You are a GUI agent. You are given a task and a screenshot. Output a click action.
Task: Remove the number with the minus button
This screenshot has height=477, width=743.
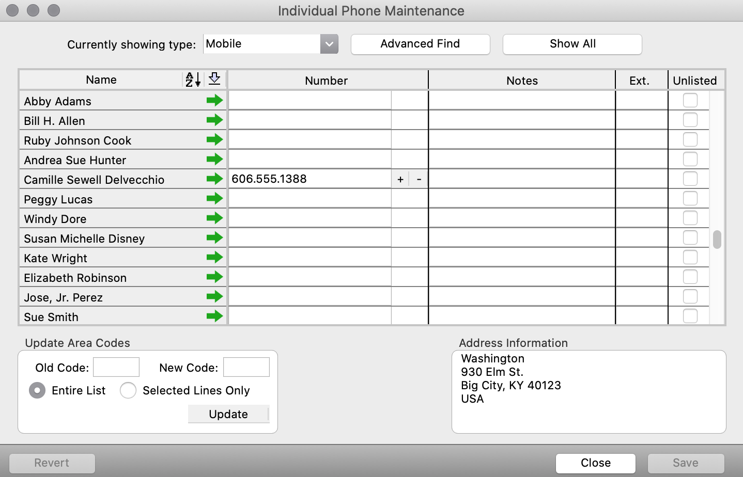pyautogui.click(x=419, y=179)
